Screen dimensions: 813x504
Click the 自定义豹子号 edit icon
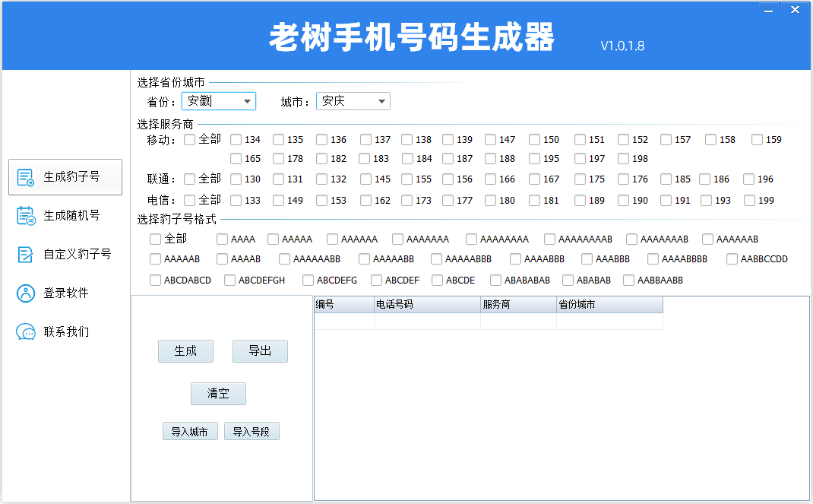[x=25, y=255]
